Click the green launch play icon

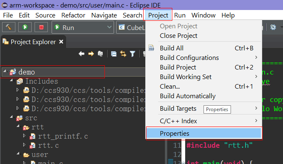25,27
